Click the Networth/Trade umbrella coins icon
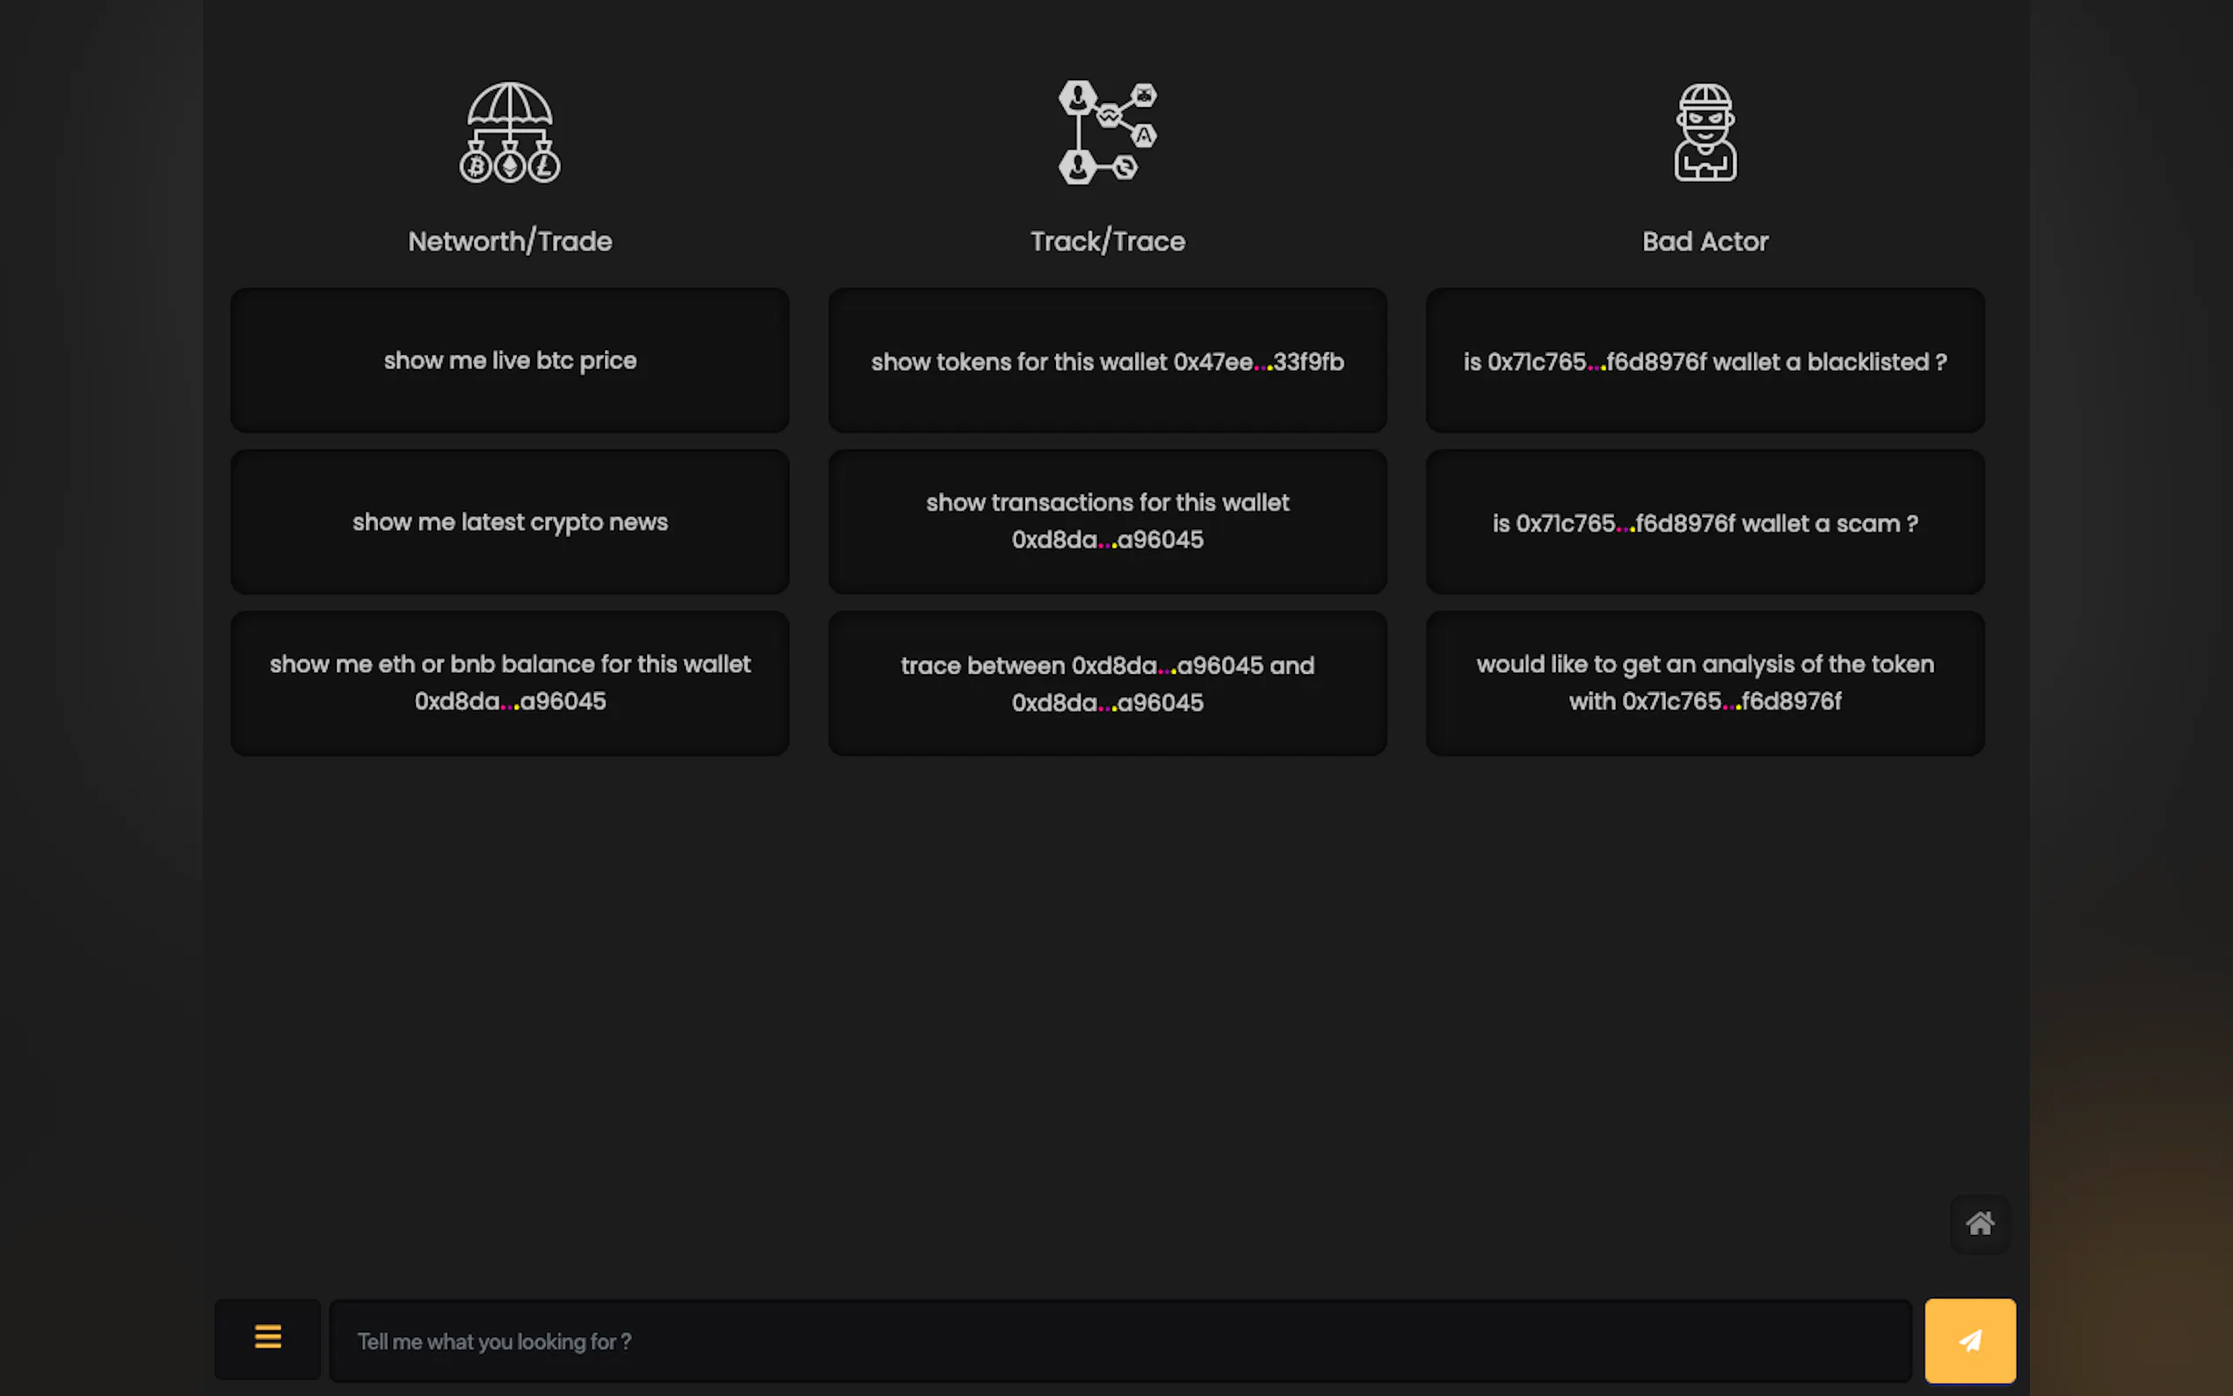 click(x=510, y=132)
